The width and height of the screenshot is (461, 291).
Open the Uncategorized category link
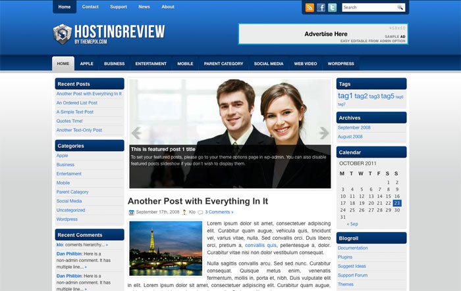pos(70,210)
